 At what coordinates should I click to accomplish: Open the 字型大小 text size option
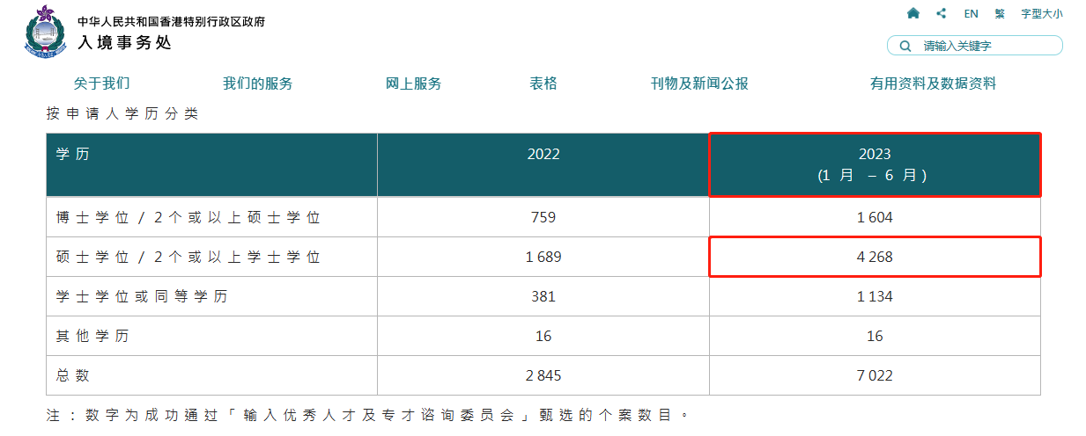click(x=1042, y=13)
